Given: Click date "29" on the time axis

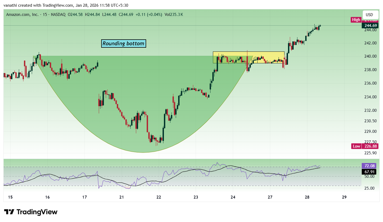Looking at the screenshot, I should [x=344, y=197].
